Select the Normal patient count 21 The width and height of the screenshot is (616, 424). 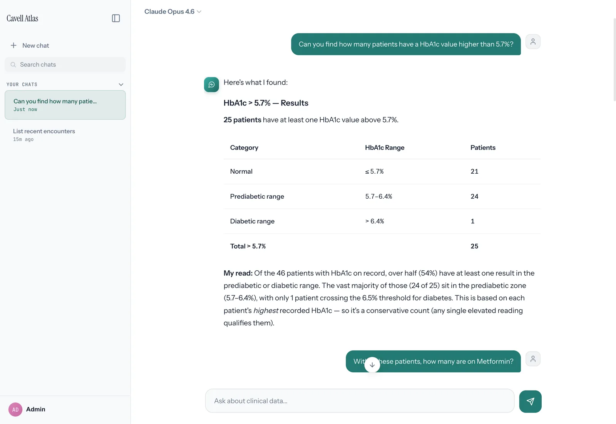(x=474, y=171)
